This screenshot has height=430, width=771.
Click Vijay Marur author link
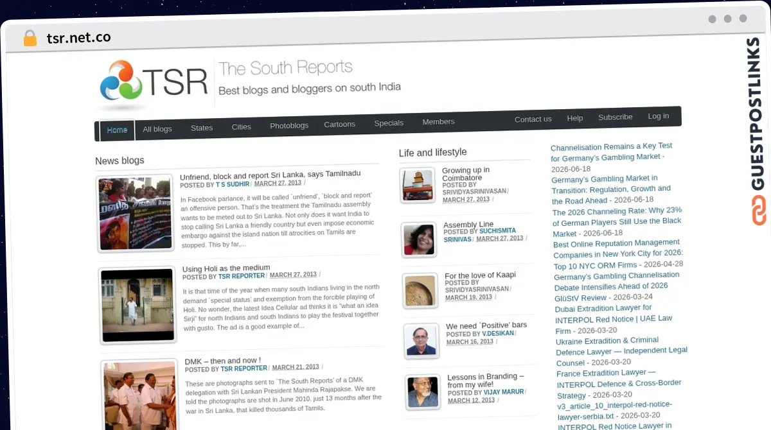point(504,392)
